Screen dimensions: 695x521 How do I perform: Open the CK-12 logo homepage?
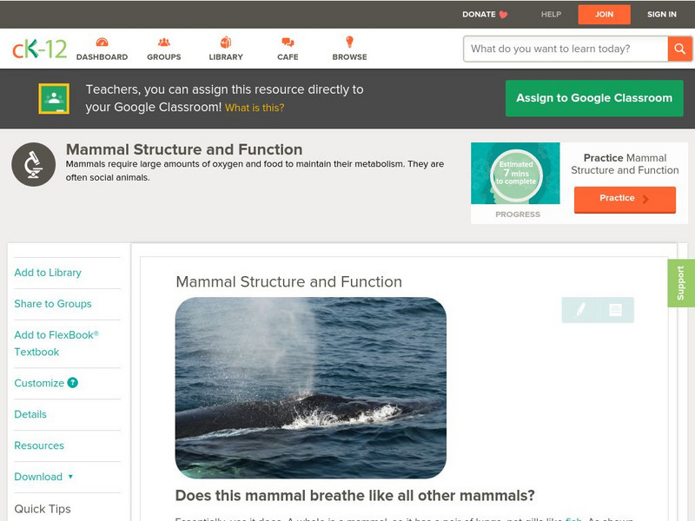[39, 49]
